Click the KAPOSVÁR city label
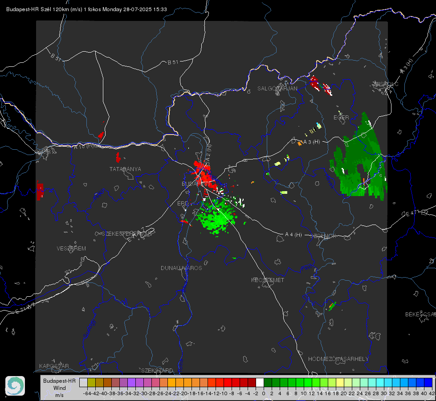Image resolution: width=436 pixels, height=401 pixels. pos(54,366)
